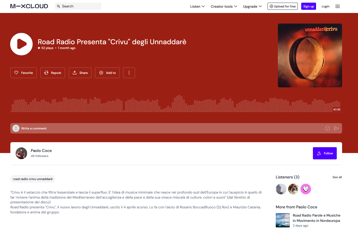Click the show title text
Screen dimensions: 358x229
pyautogui.click(x=112, y=42)
